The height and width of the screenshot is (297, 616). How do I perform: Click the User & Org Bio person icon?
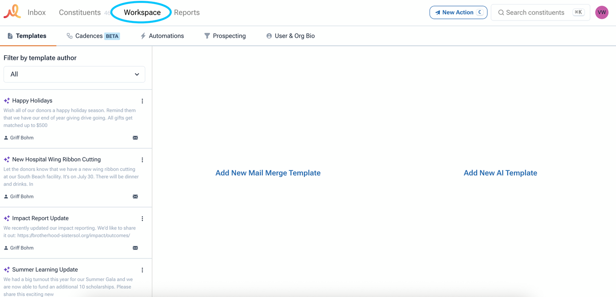tap(269, 36)
